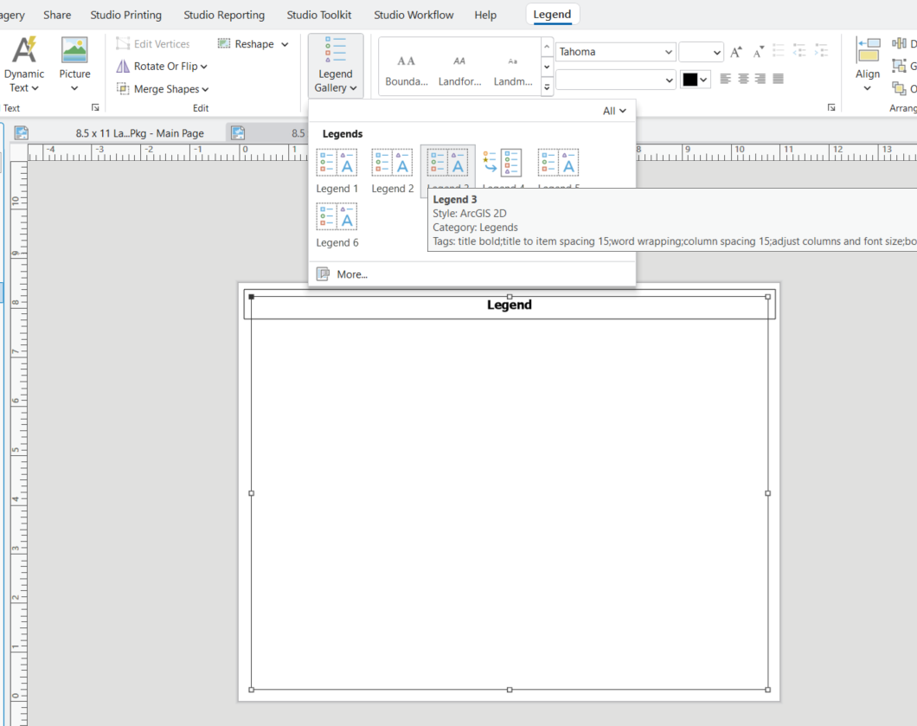This screenshot has height=726, width=917.
Task: Apply center text alignment
Action: coord(743,79)
